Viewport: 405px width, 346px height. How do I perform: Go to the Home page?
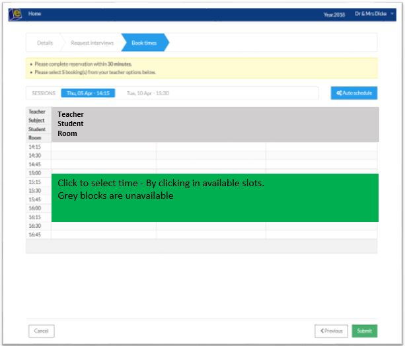(x=34, y=14)
